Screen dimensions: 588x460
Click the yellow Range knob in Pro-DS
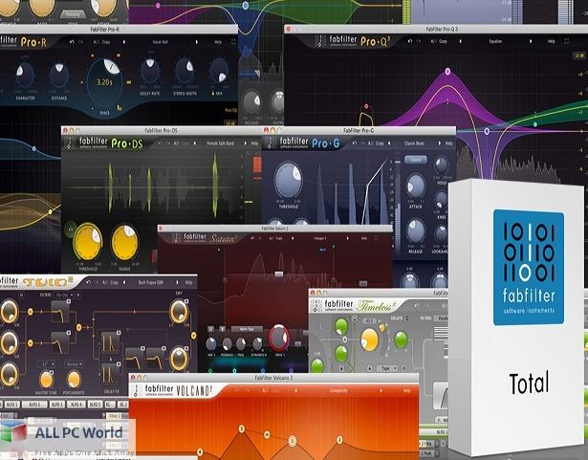(125, 242)
